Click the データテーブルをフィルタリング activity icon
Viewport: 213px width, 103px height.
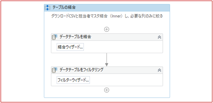55,70
